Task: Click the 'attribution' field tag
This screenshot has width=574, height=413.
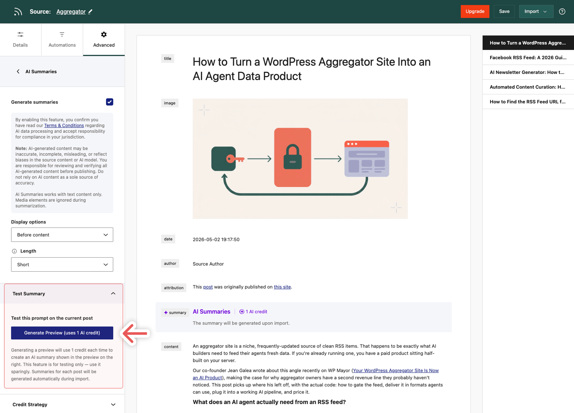Action: [174, 288]
